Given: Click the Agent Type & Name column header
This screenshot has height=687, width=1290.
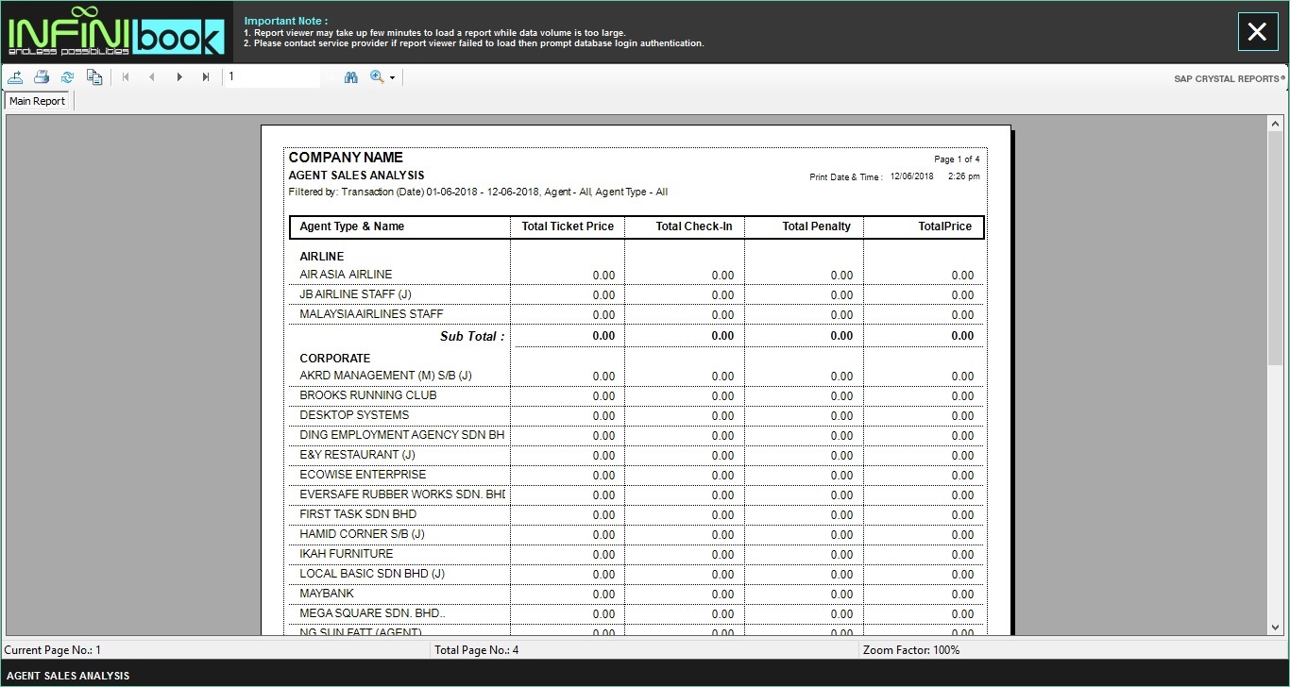Looking at the screenshot, I should pyautogui.click(x=351, y=226).
